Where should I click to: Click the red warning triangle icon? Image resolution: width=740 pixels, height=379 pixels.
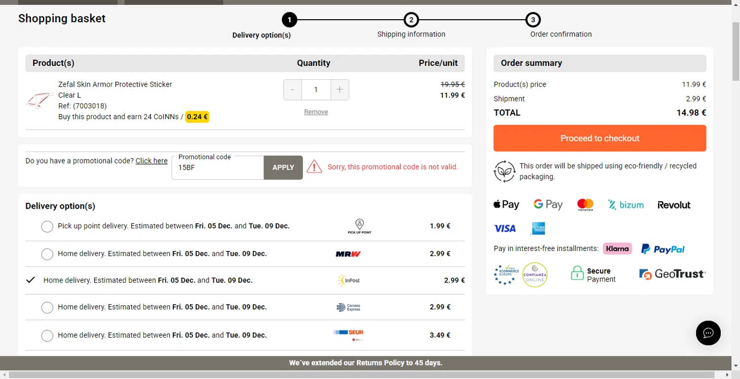[314, 167]
